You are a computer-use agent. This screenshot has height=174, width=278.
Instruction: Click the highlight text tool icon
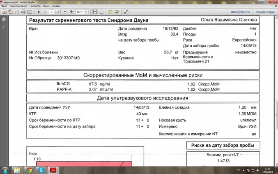point(117,12)
